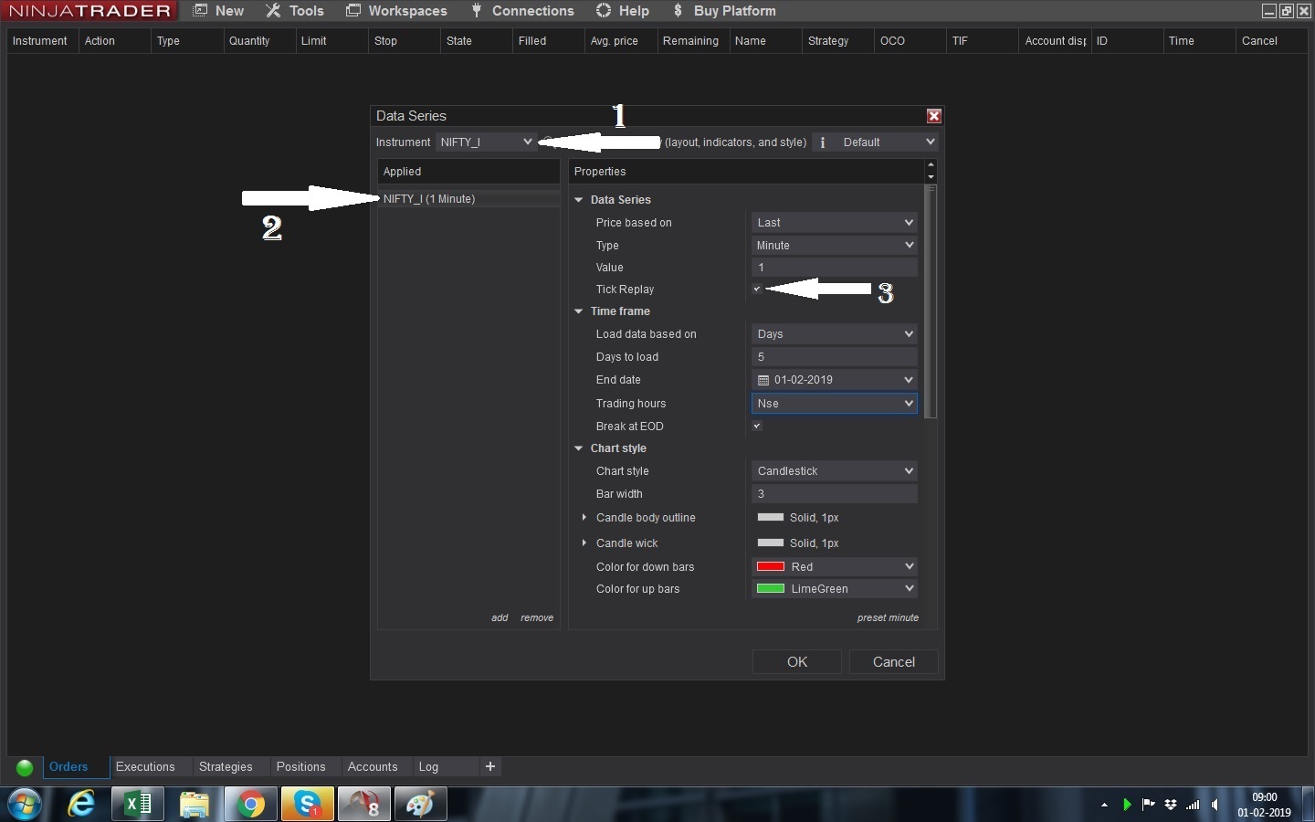Expand Candle body outline settings
This screenshot has width=1315, height=822.
pos(584,518)
